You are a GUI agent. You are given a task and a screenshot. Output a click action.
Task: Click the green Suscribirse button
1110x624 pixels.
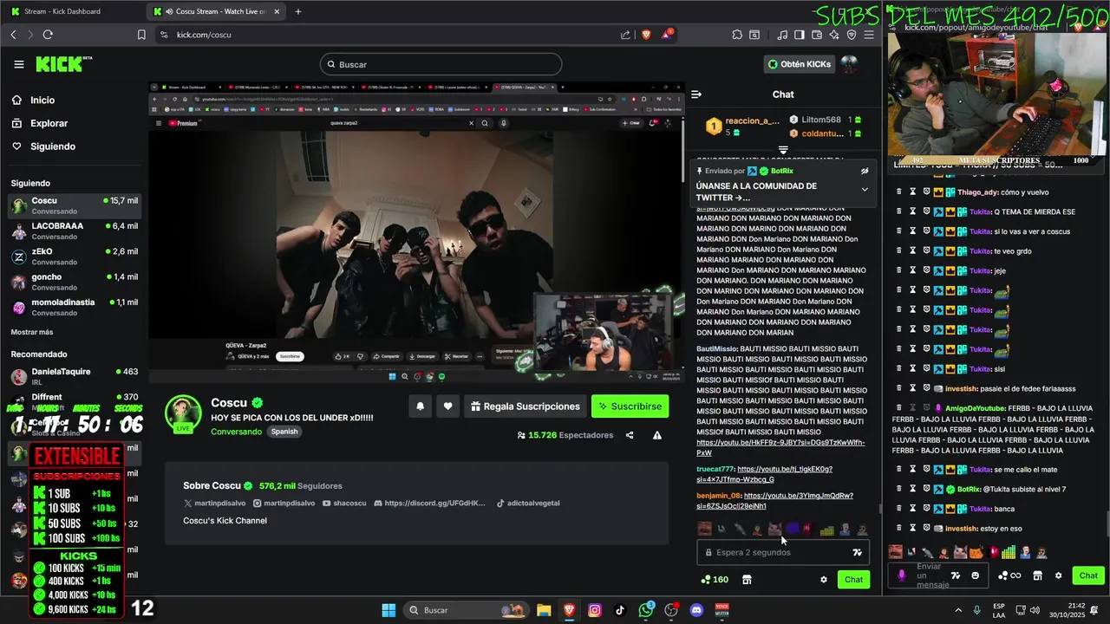630,406
